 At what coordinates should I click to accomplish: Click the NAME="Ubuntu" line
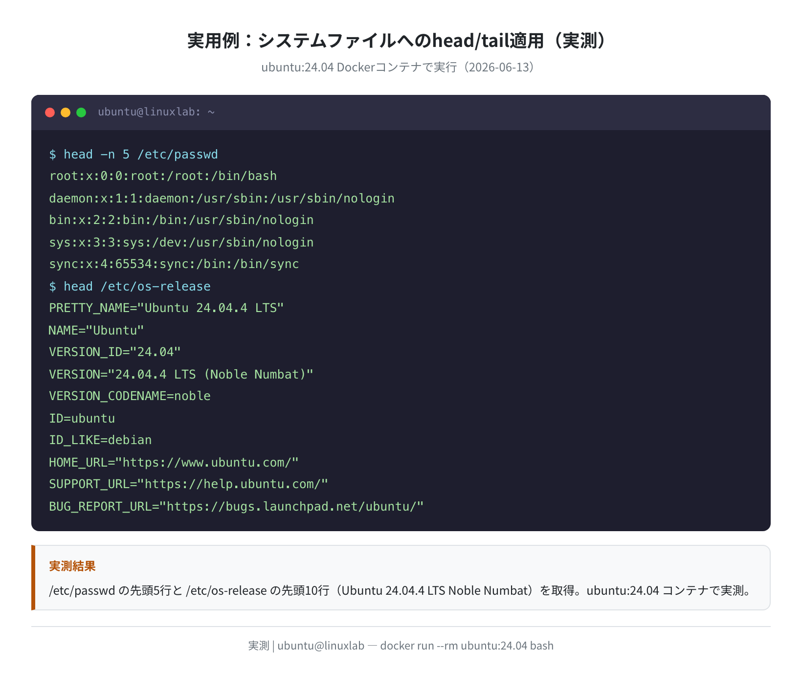point(96,331)
